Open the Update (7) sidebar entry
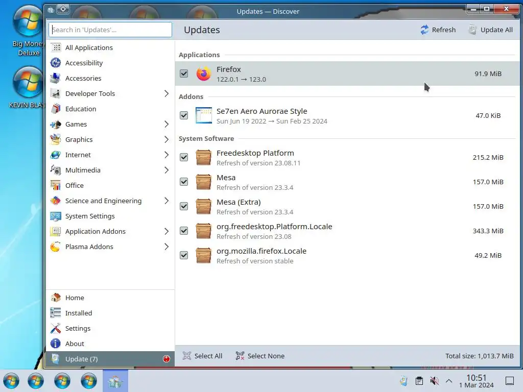This screenshot has width=523, height=392. [110, 359]
